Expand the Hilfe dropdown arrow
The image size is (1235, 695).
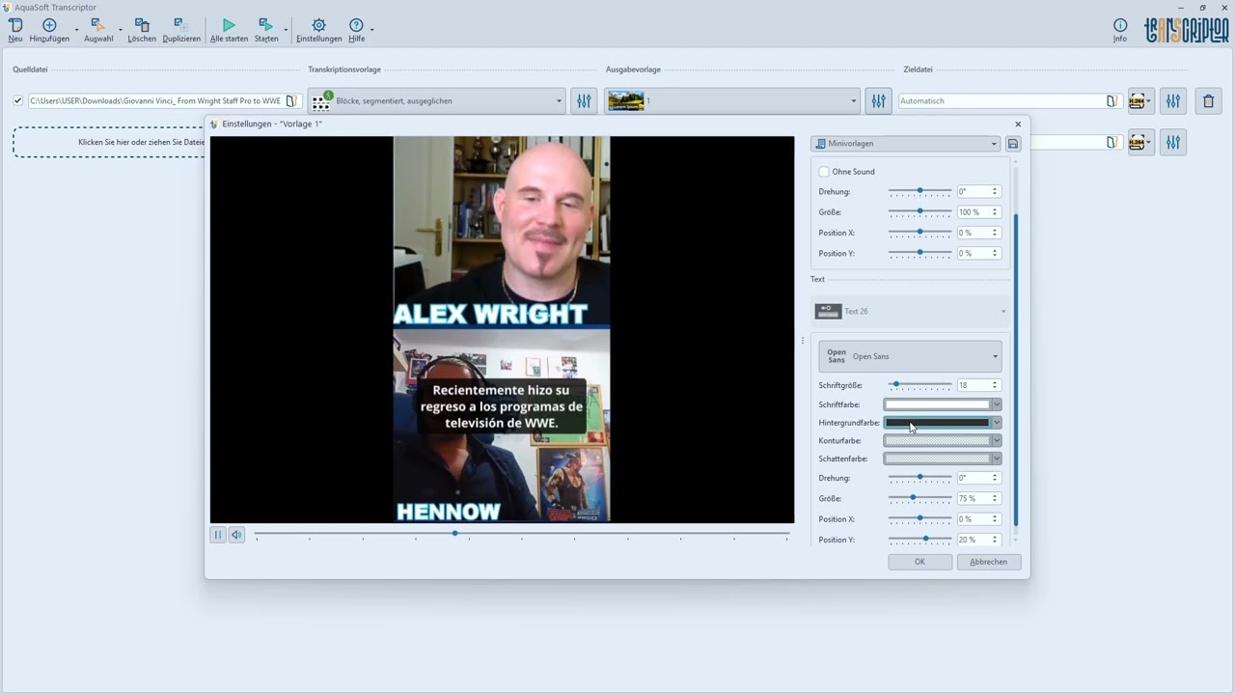[372, 30]
